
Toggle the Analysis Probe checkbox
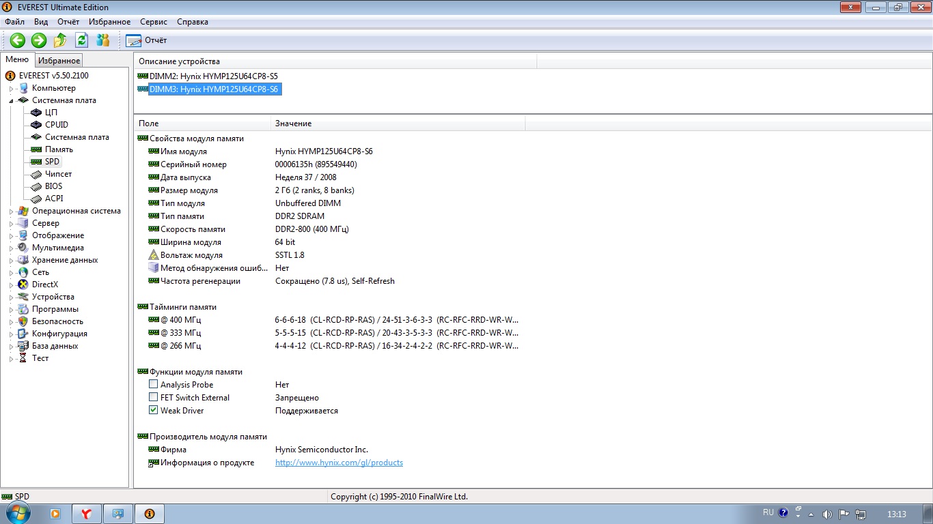[x=153, y=385]
